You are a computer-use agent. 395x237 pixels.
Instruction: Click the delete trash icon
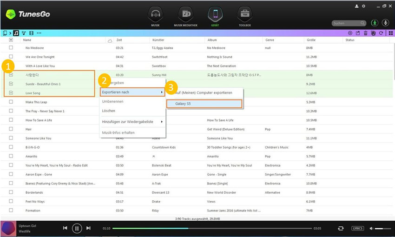coord(366,33)
